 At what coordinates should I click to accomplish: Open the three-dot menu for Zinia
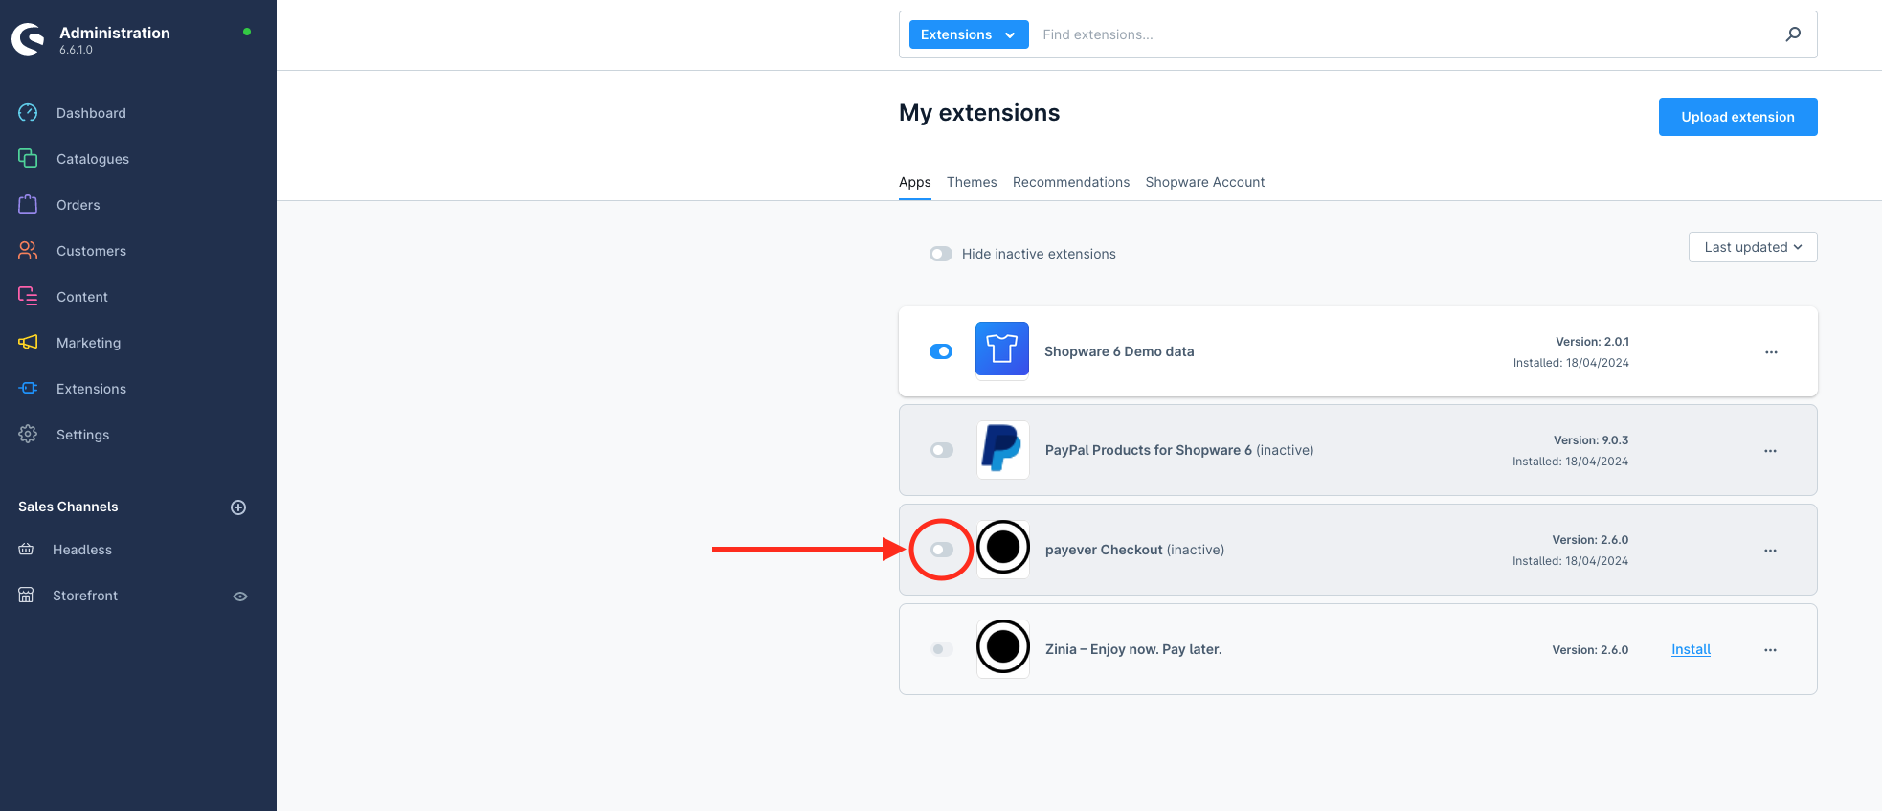coord(1770,650)
